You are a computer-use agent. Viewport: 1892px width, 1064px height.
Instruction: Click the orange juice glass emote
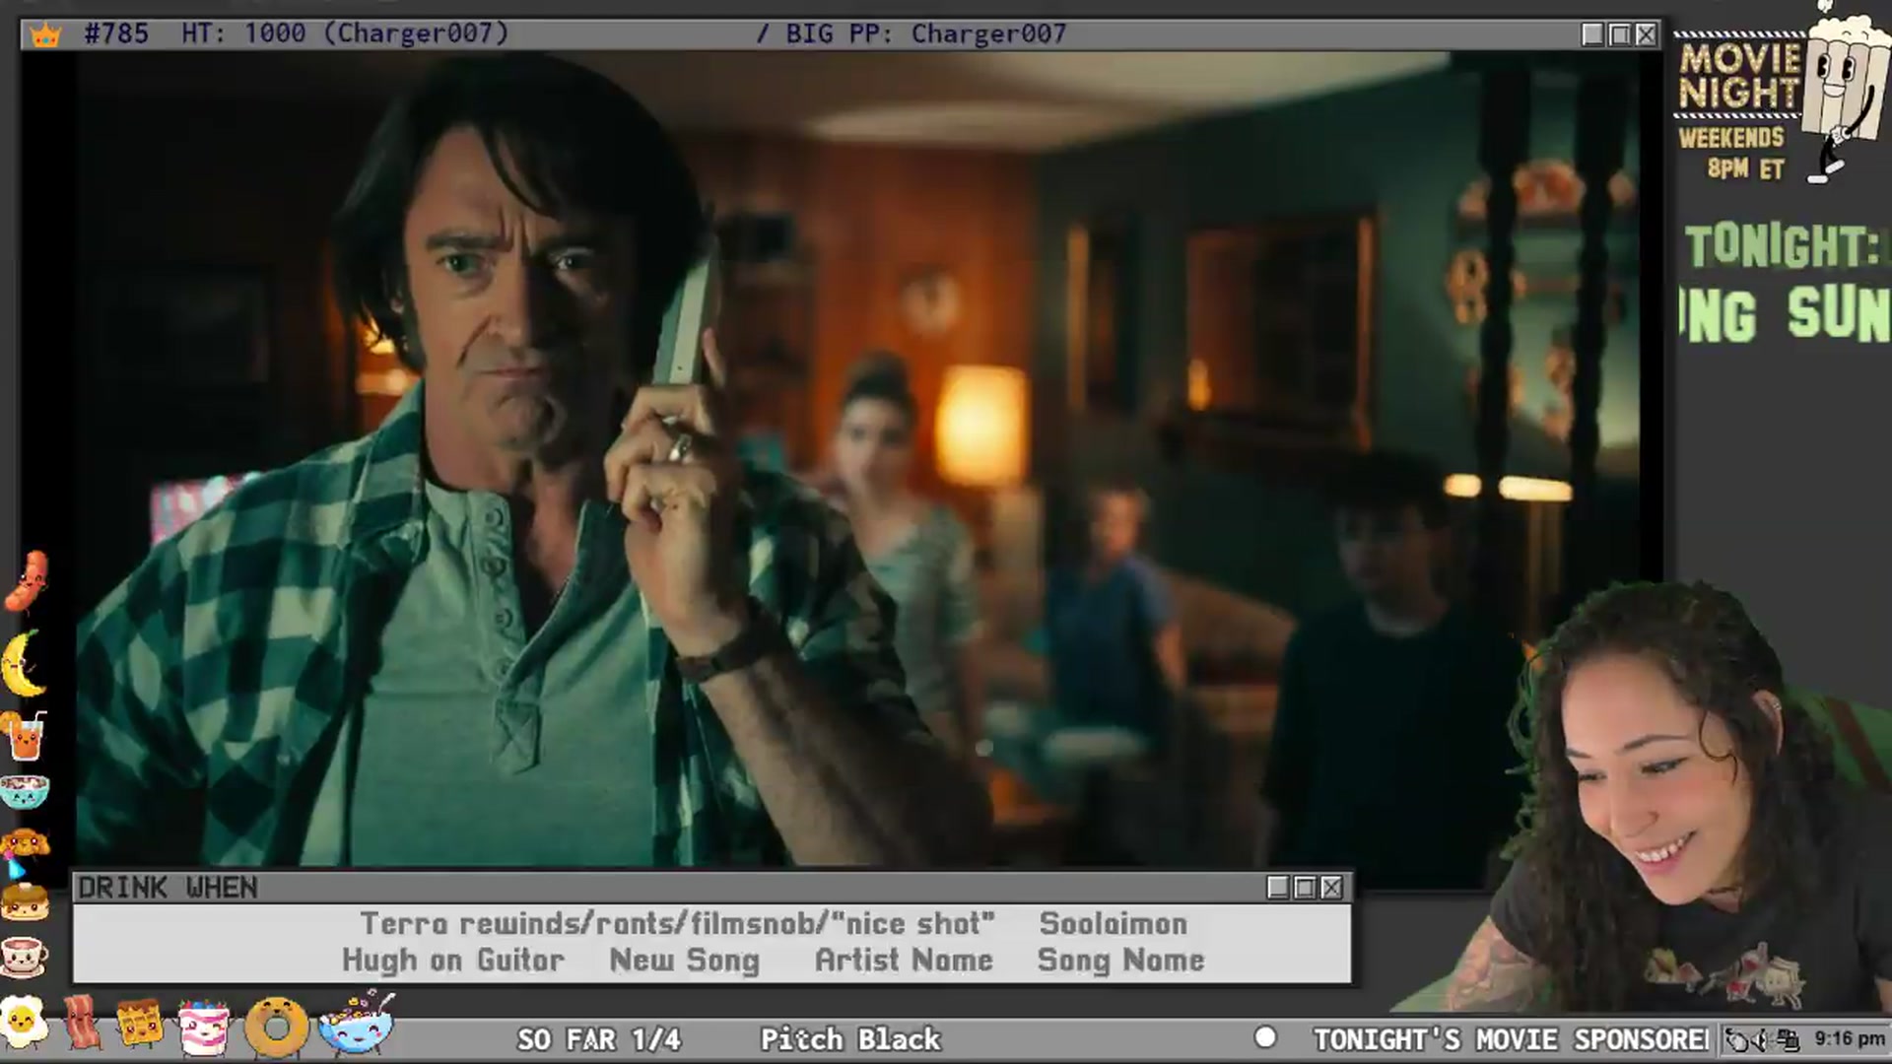pos(25,736)
